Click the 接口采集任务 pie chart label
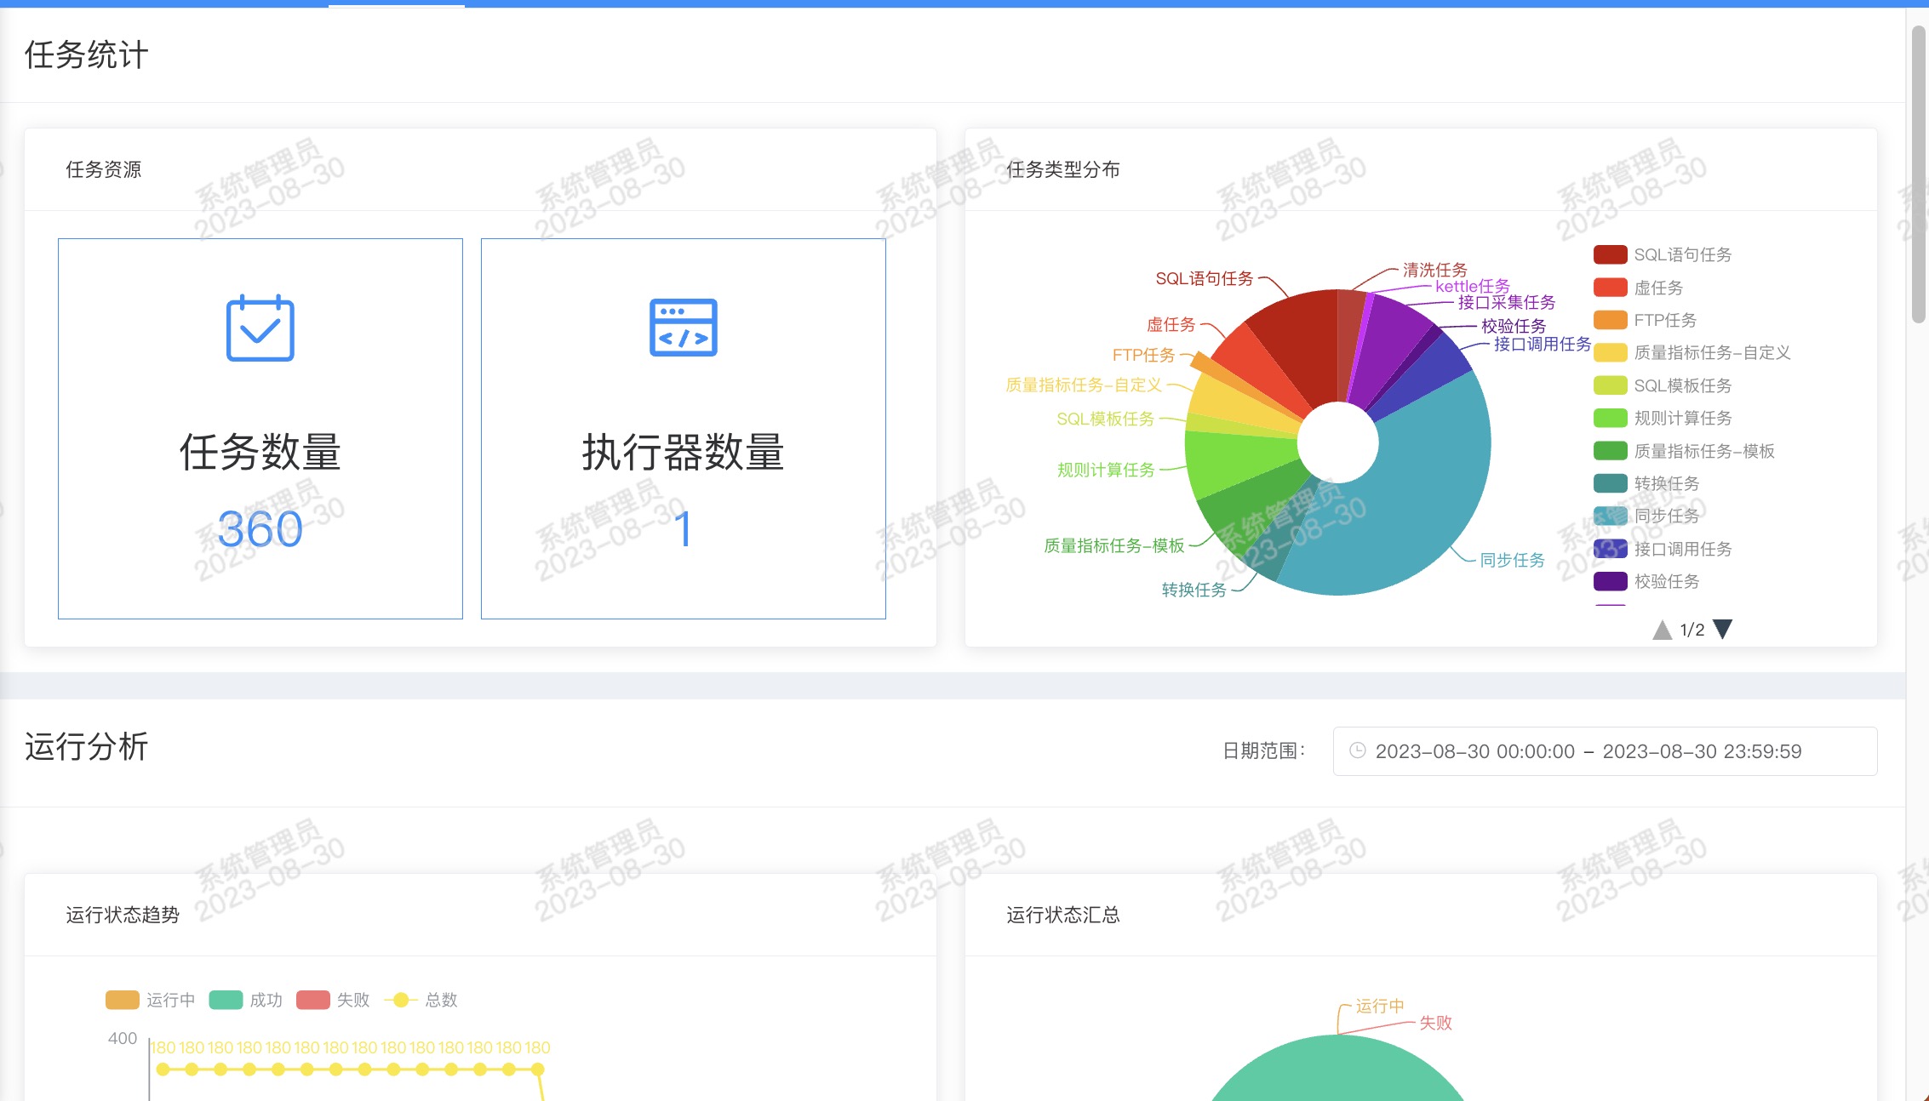The image size is (1929, 1101). [1507, 302]
